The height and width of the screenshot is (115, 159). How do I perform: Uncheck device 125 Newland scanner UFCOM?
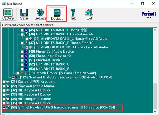coord(13,77)
